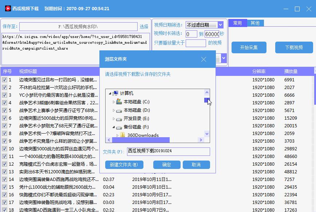The image size is (316, 212).
Task: Click the user homepage URL text box
Action: click(76, 49)
